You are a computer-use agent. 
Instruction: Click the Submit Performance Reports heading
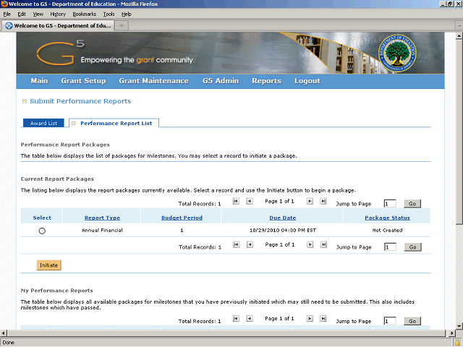click(x=80, y=101)
